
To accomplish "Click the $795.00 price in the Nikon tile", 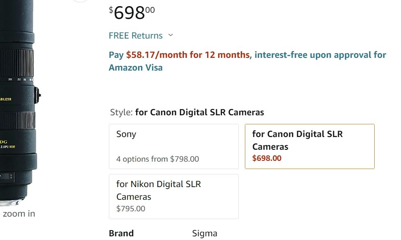I will pyautogui.click(x=131, y=208).
